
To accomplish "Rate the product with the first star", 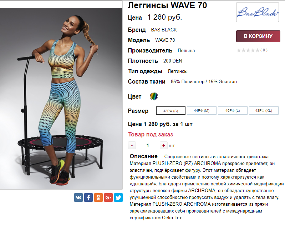I will [239, 50].
